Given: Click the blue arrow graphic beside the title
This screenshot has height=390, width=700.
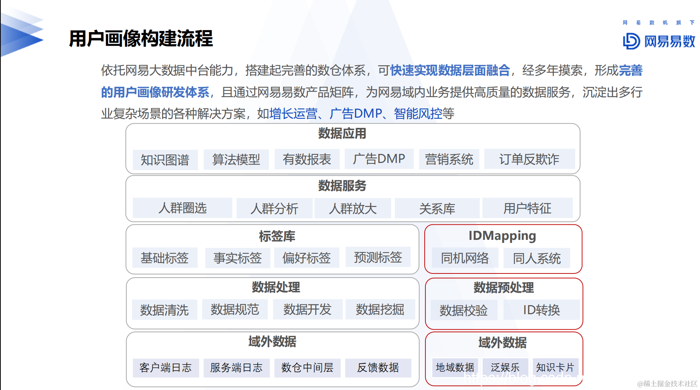Looking at the screenshot, I should [x=22, y=34].
